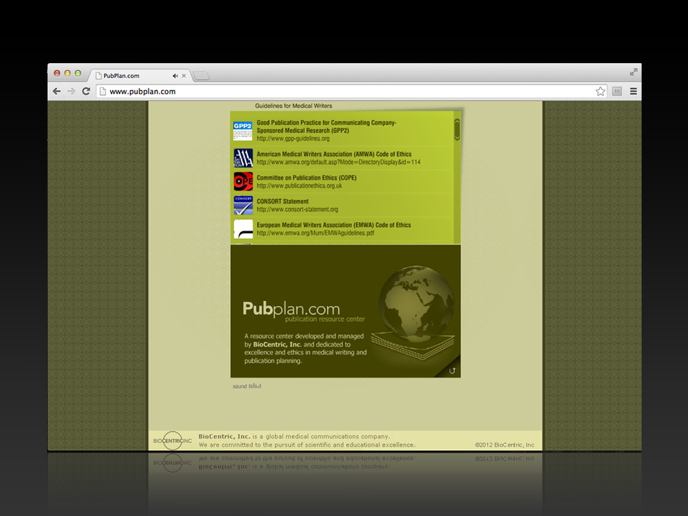
Task: Click the extension icon next to the star
Action: pos(617,91)
